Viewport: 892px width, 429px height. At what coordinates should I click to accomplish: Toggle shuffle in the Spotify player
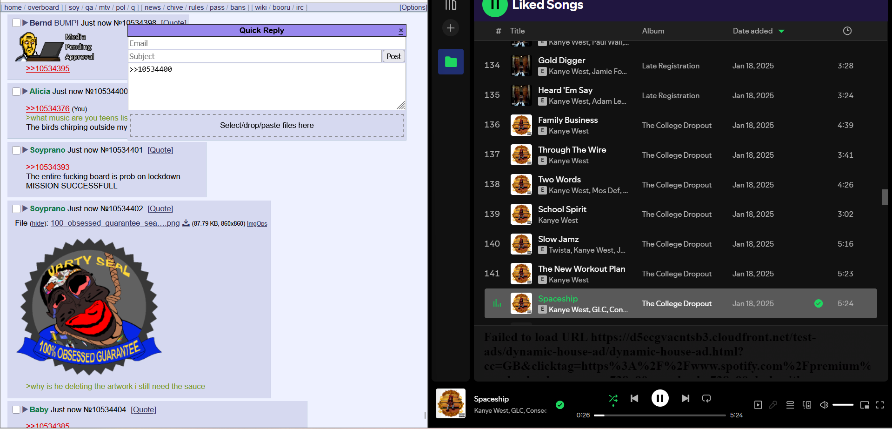[x=613, y=398]
